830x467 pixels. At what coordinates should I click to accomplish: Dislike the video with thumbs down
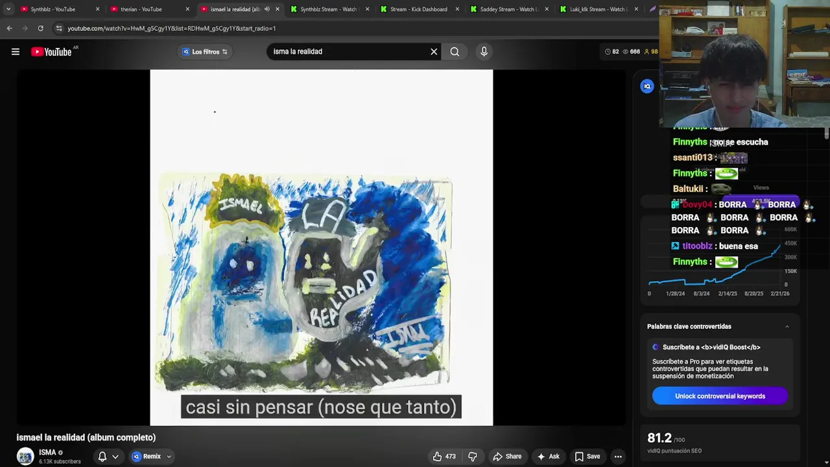pyautogui.click(x=472, y=457)
